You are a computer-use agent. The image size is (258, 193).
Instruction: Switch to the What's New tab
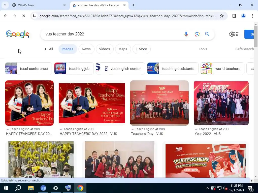[38, 5]
